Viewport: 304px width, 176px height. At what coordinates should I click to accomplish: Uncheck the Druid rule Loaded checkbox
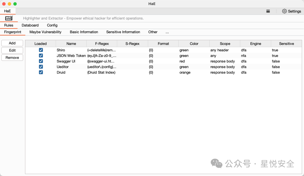(x=41, y=72)
